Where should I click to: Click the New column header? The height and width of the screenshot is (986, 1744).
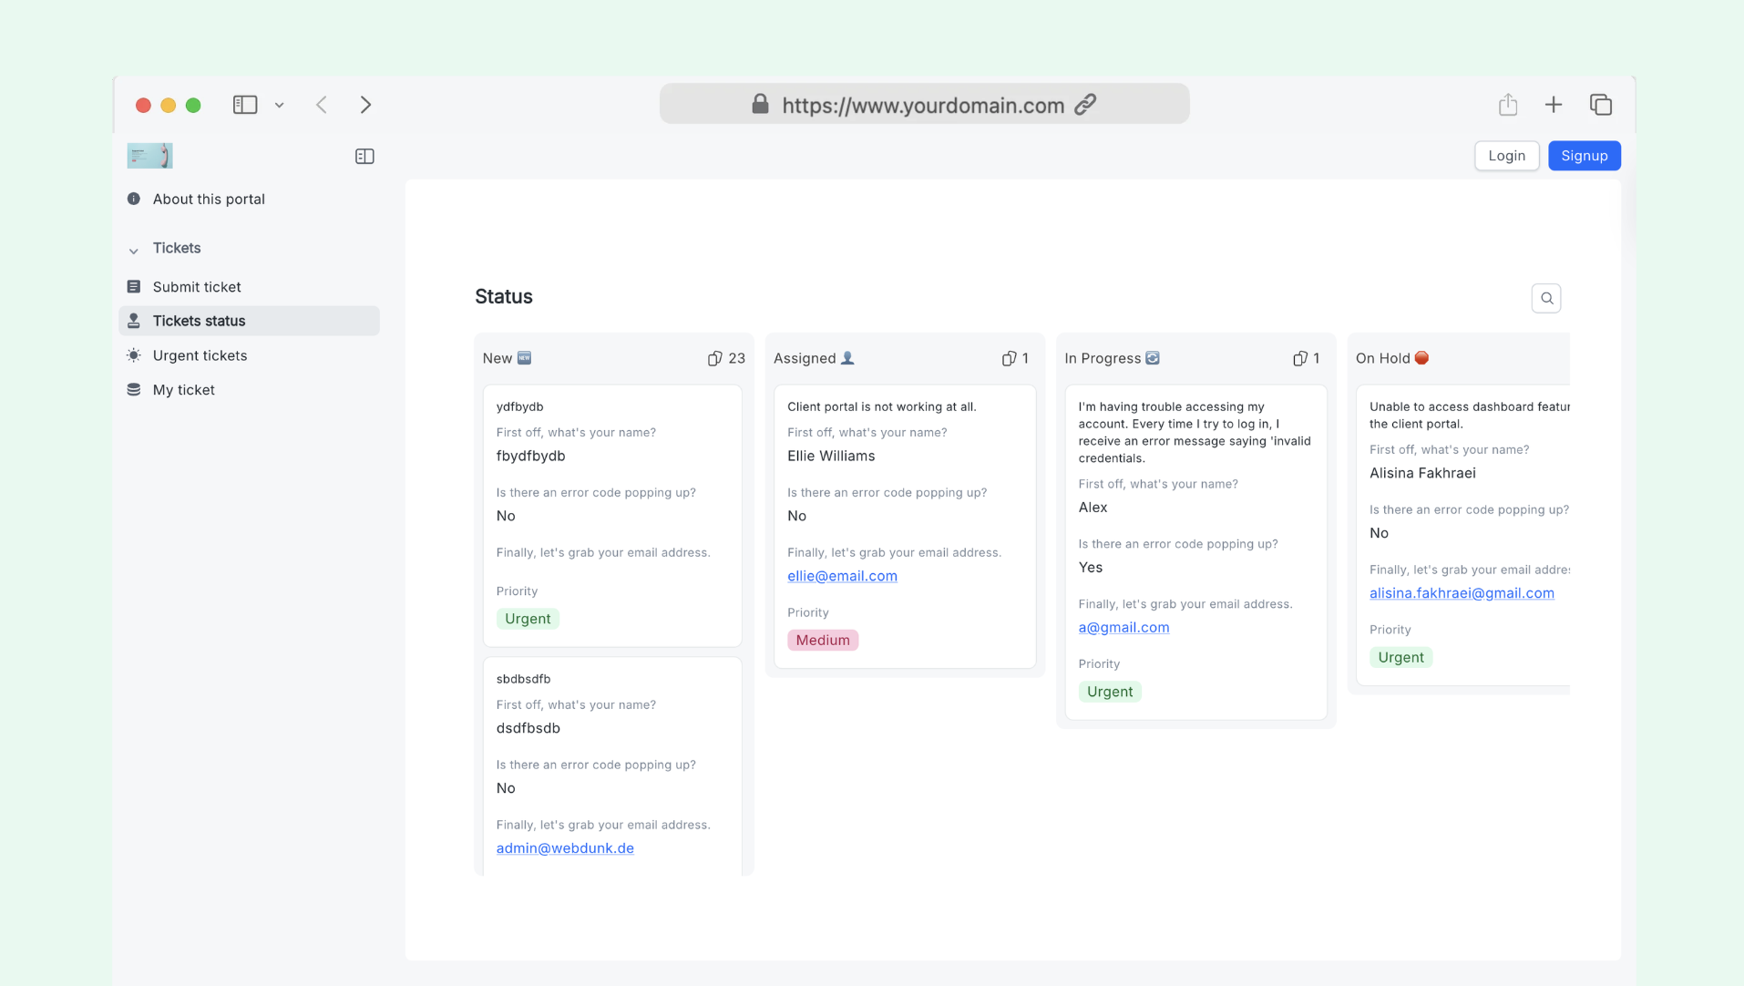614,358
